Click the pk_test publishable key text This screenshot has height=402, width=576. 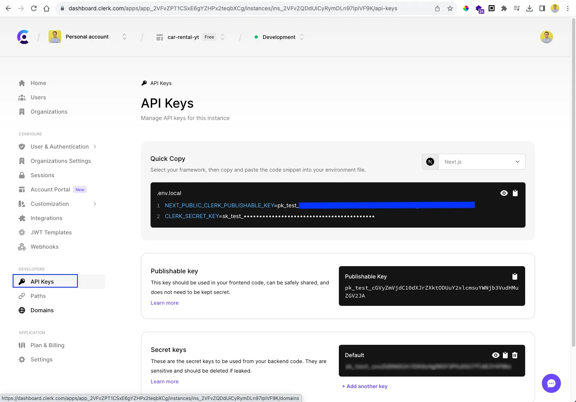(431, 292)
